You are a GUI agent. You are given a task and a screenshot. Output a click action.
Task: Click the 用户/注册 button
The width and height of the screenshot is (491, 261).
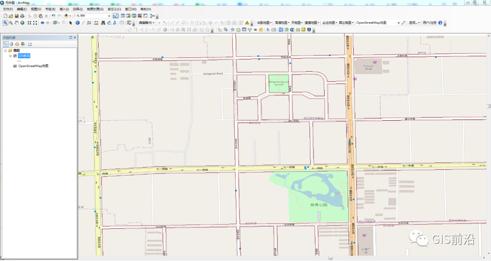tap(429, 23)
